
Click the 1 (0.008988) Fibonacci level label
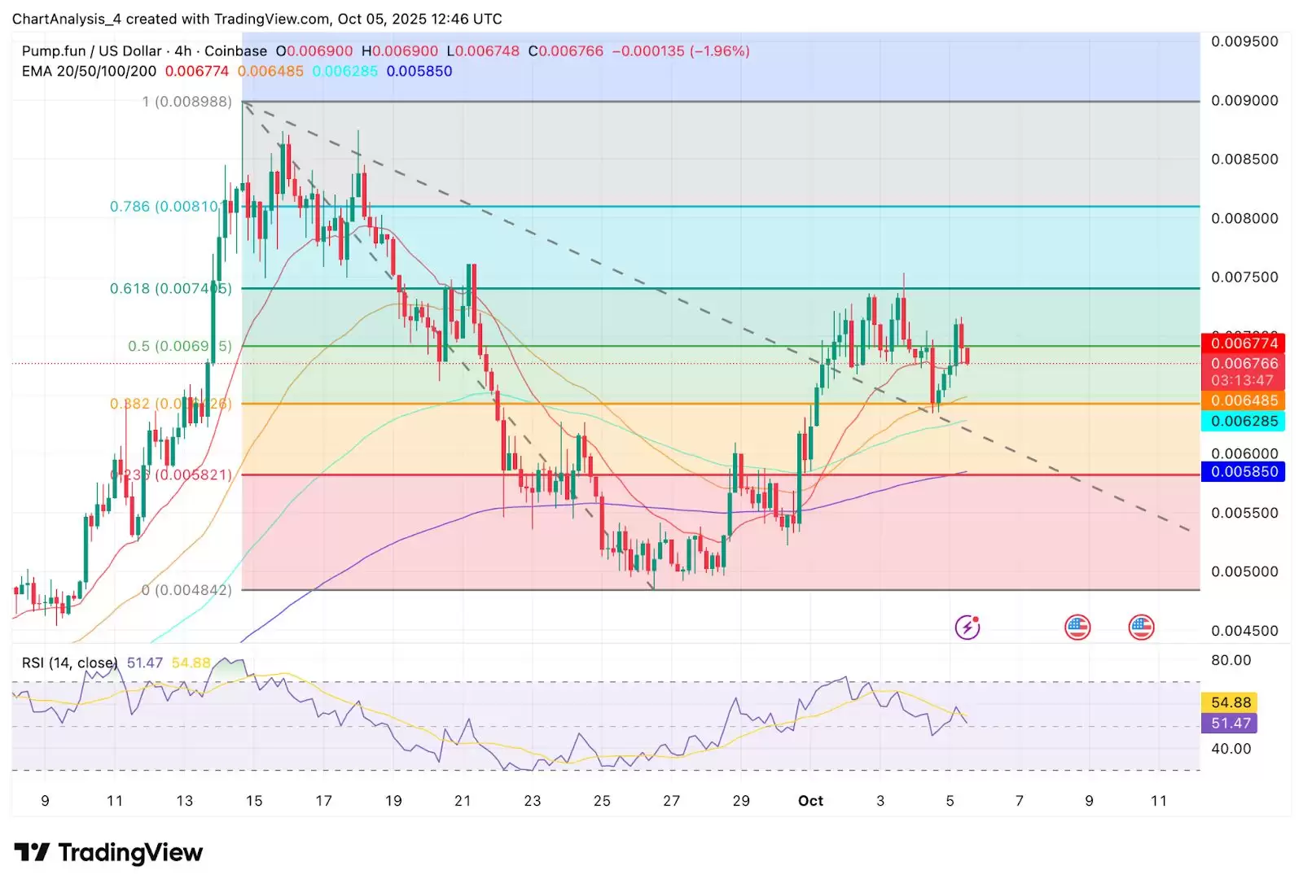(186, 102)
